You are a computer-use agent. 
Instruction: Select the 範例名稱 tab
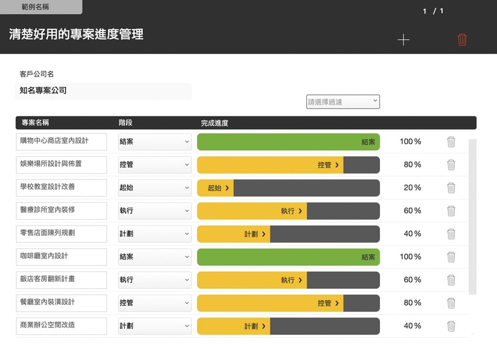click(x=40, y=7)
